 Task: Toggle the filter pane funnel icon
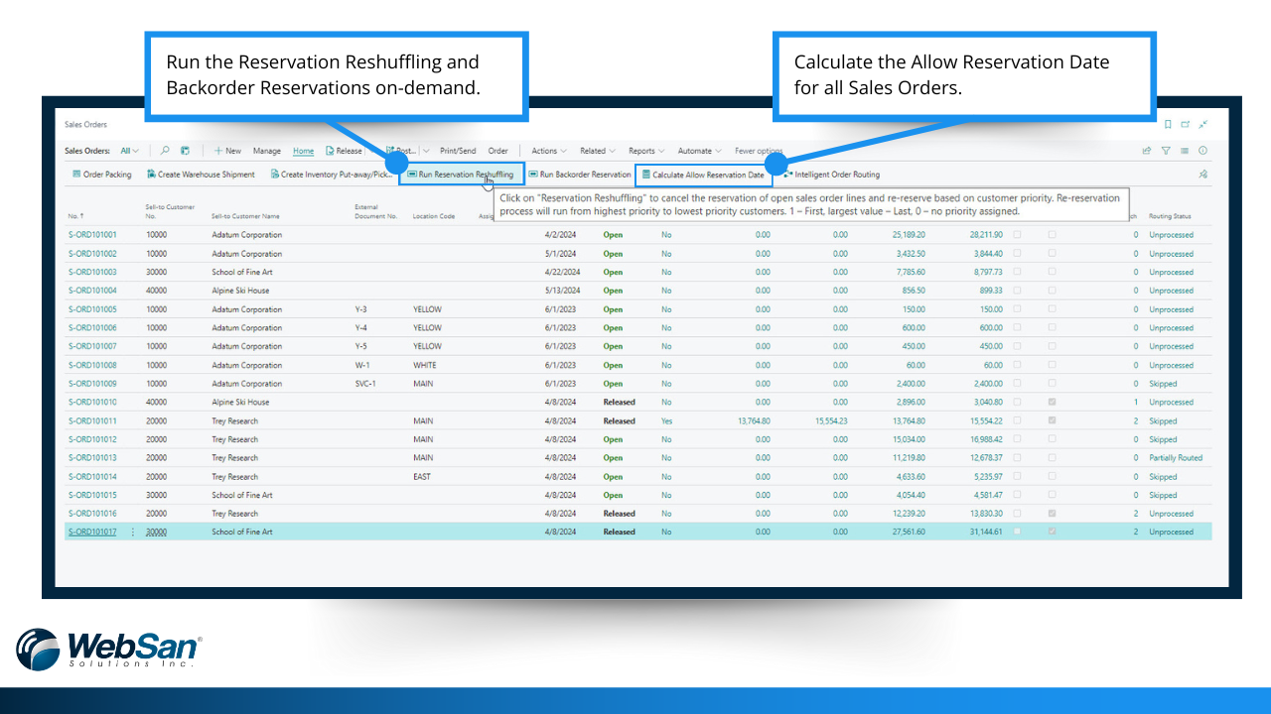pyautogui.click(x=1167, y=151)
